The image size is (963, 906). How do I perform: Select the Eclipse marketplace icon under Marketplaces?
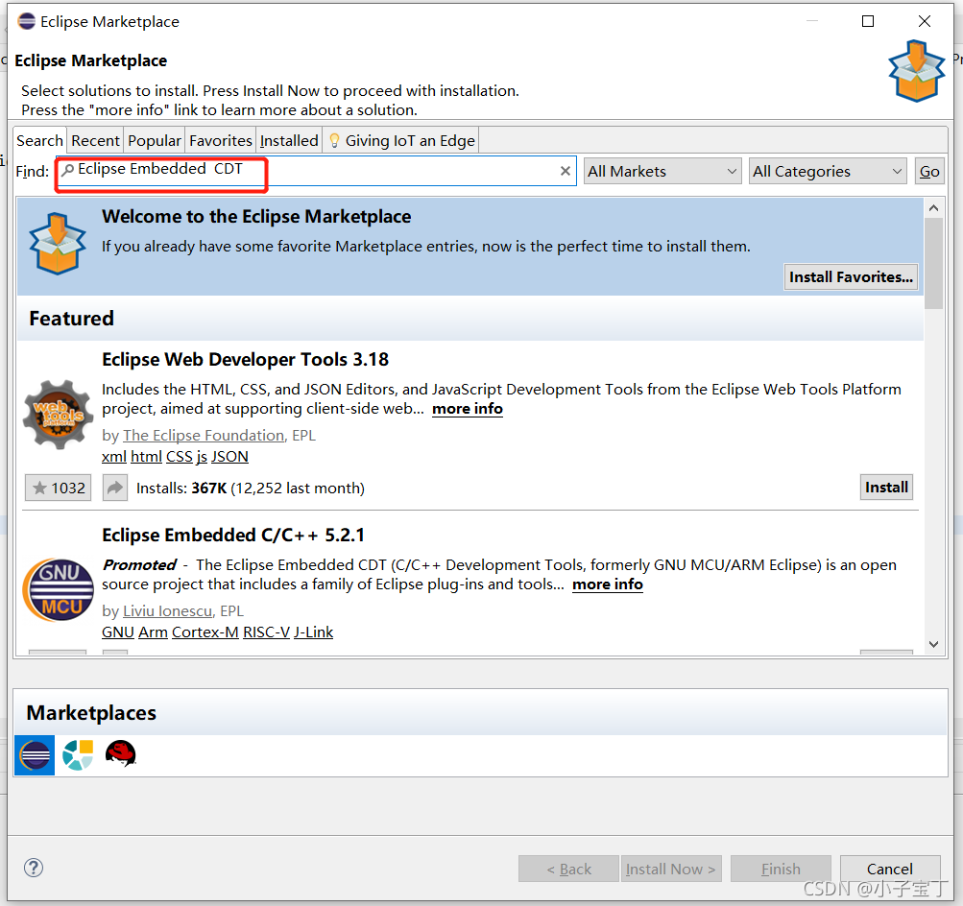click(35, 754)
